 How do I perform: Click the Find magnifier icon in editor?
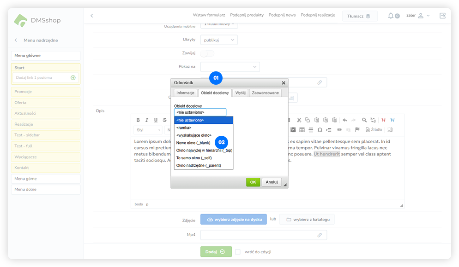364,120
